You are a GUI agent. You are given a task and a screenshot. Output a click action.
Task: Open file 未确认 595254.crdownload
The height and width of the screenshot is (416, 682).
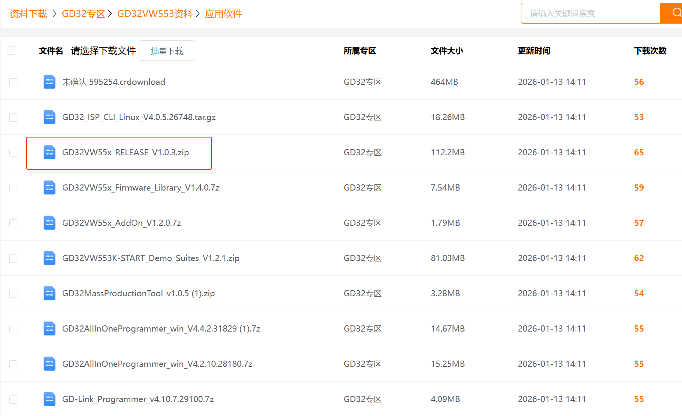pos(114,82)
